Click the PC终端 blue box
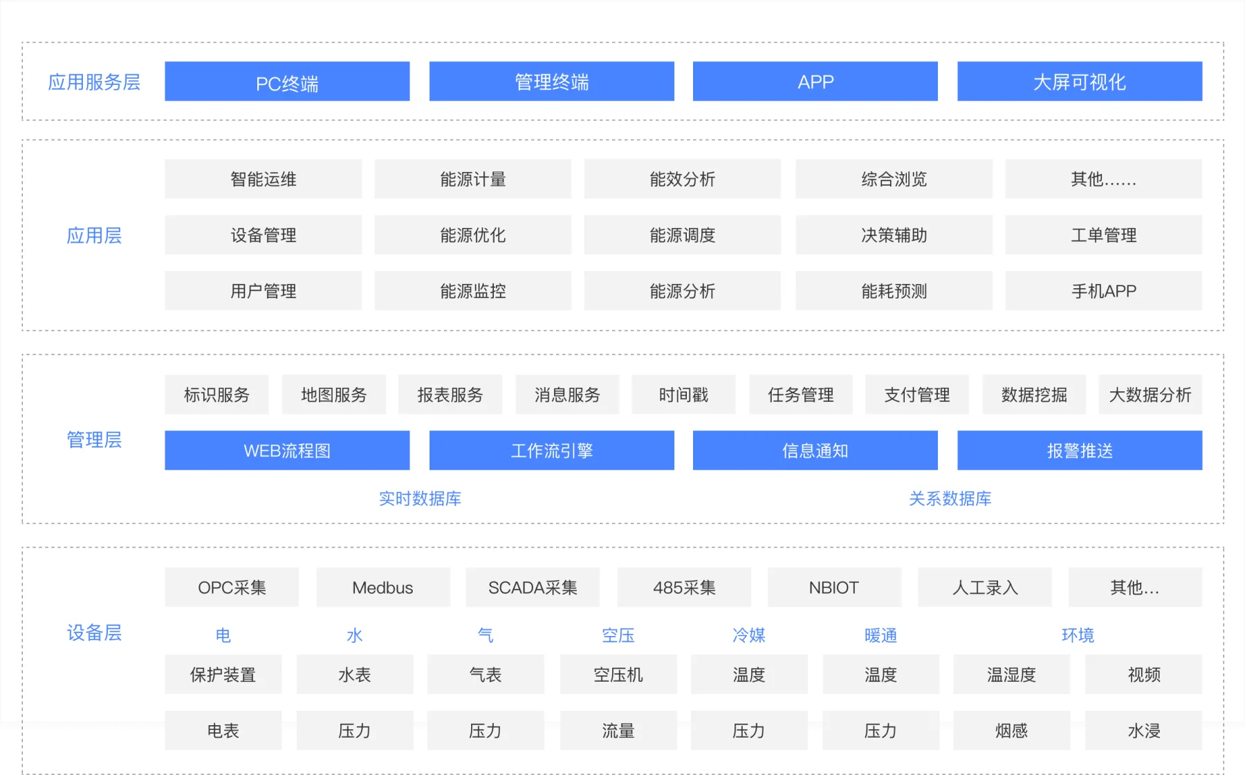1245x775 pixels. tap(287, 82)
